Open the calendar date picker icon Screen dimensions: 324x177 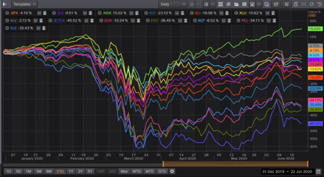pyautogui.click(x=319, y=171)
